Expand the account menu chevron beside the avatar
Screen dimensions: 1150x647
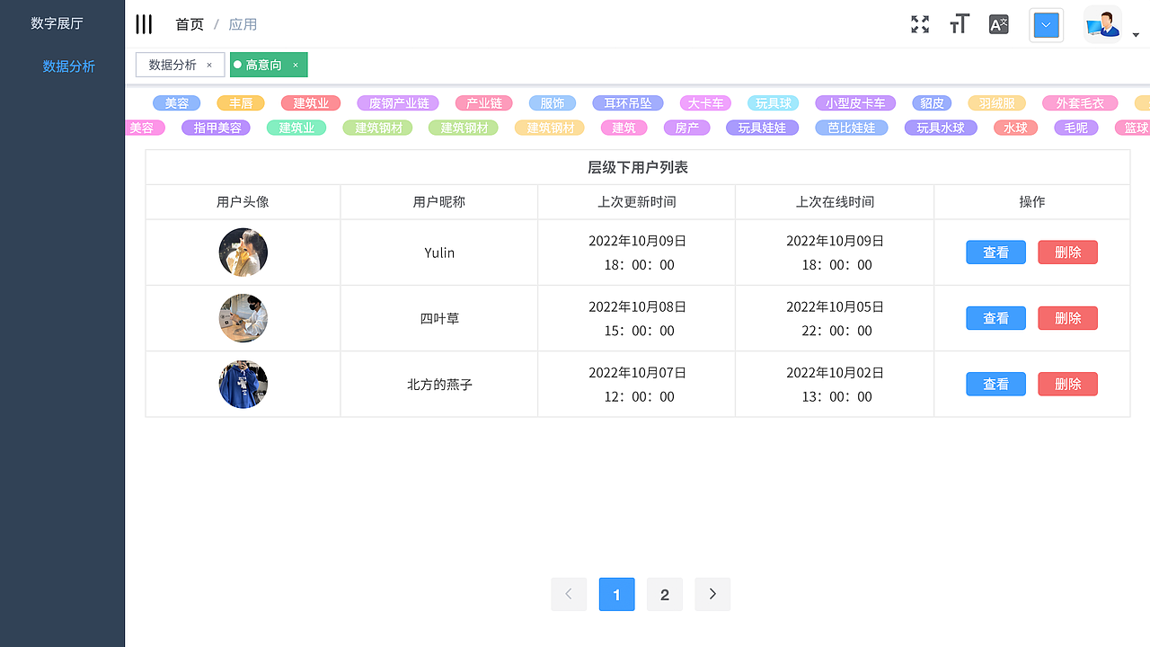tap(1135, 32)
